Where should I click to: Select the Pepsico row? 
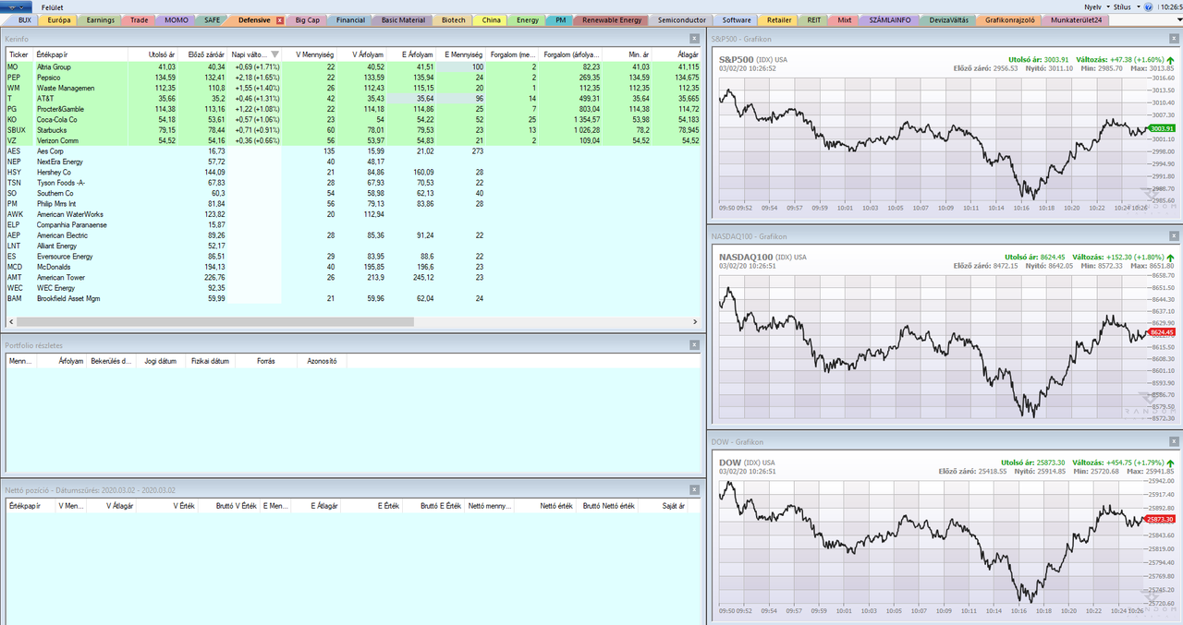point(353,78)
